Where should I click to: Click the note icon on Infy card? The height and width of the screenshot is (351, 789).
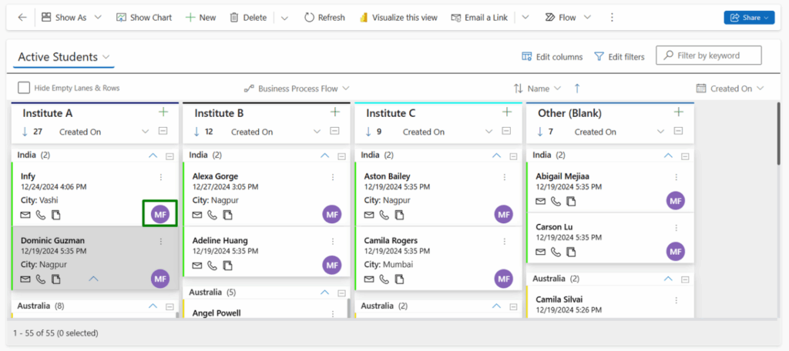coord(56,216)
